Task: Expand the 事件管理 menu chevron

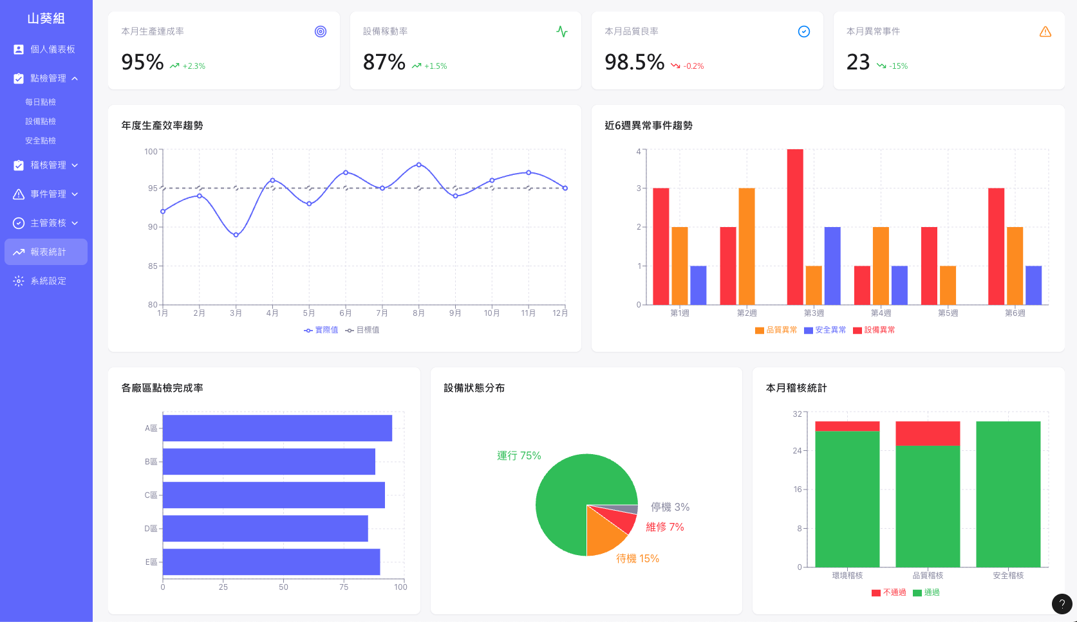Action: [75, 194]
